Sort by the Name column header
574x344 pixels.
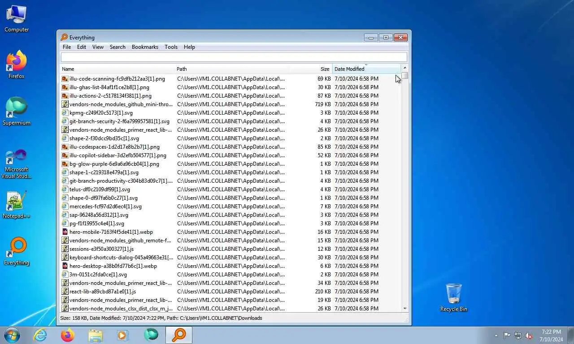click(117, 69)
